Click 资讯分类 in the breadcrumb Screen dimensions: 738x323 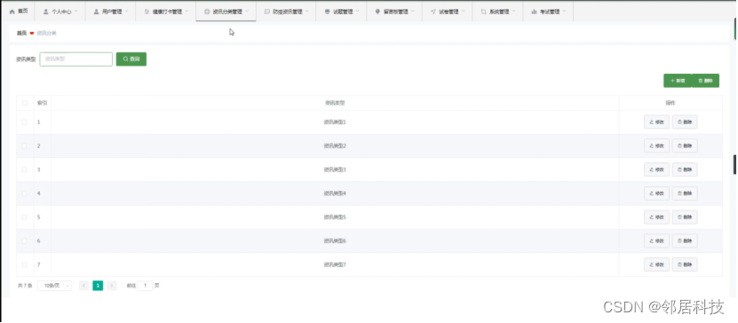(47, 34)
